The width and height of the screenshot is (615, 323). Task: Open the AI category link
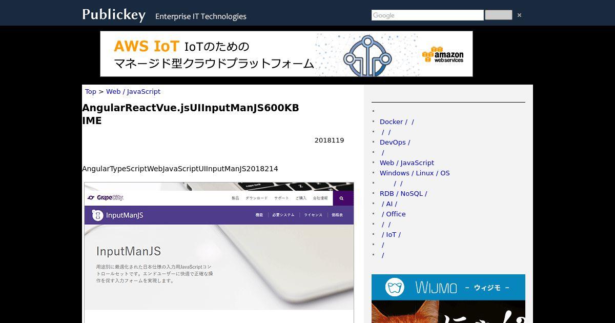click(x=389, y=204)
